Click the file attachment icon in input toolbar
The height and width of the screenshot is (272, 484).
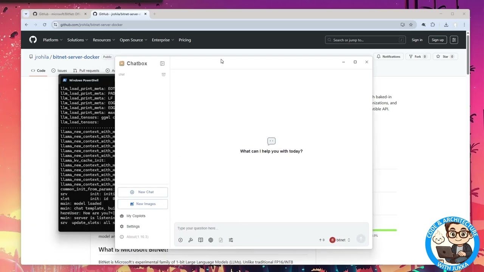[221, 240]
